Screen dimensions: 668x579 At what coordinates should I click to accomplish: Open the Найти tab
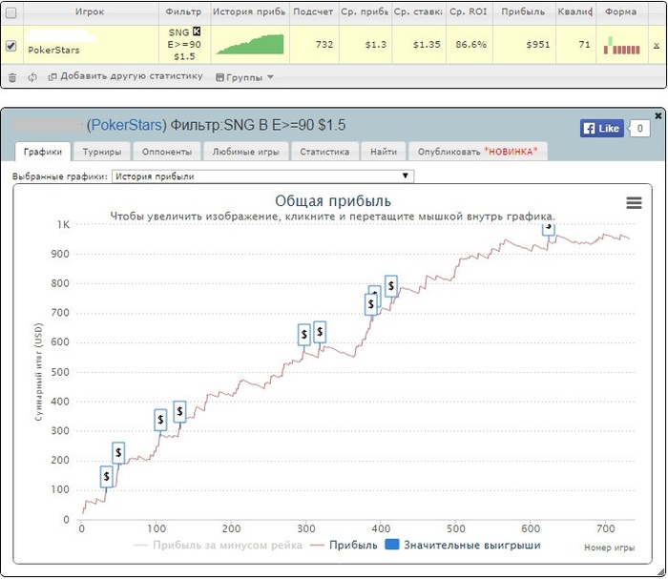point(384,152)
